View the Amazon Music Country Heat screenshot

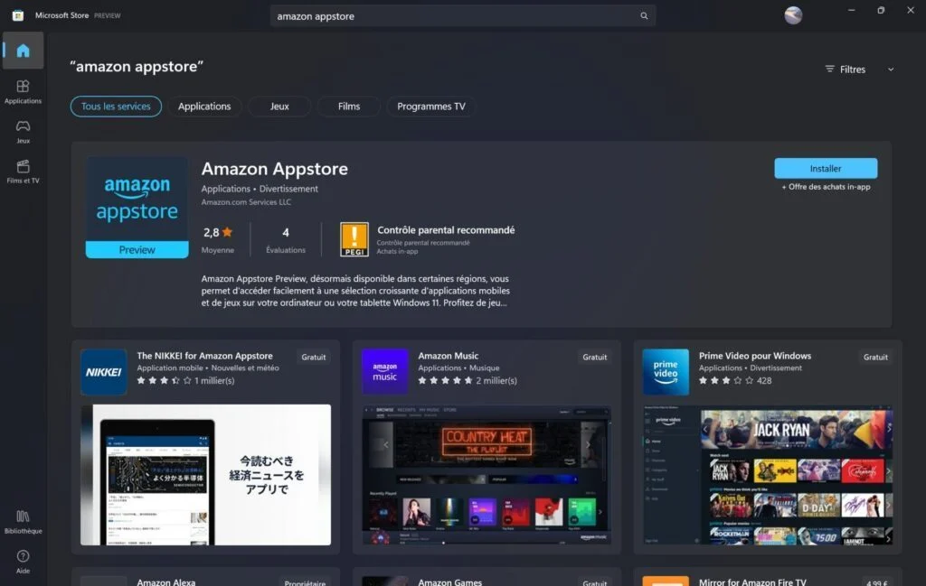pos(487,475)
